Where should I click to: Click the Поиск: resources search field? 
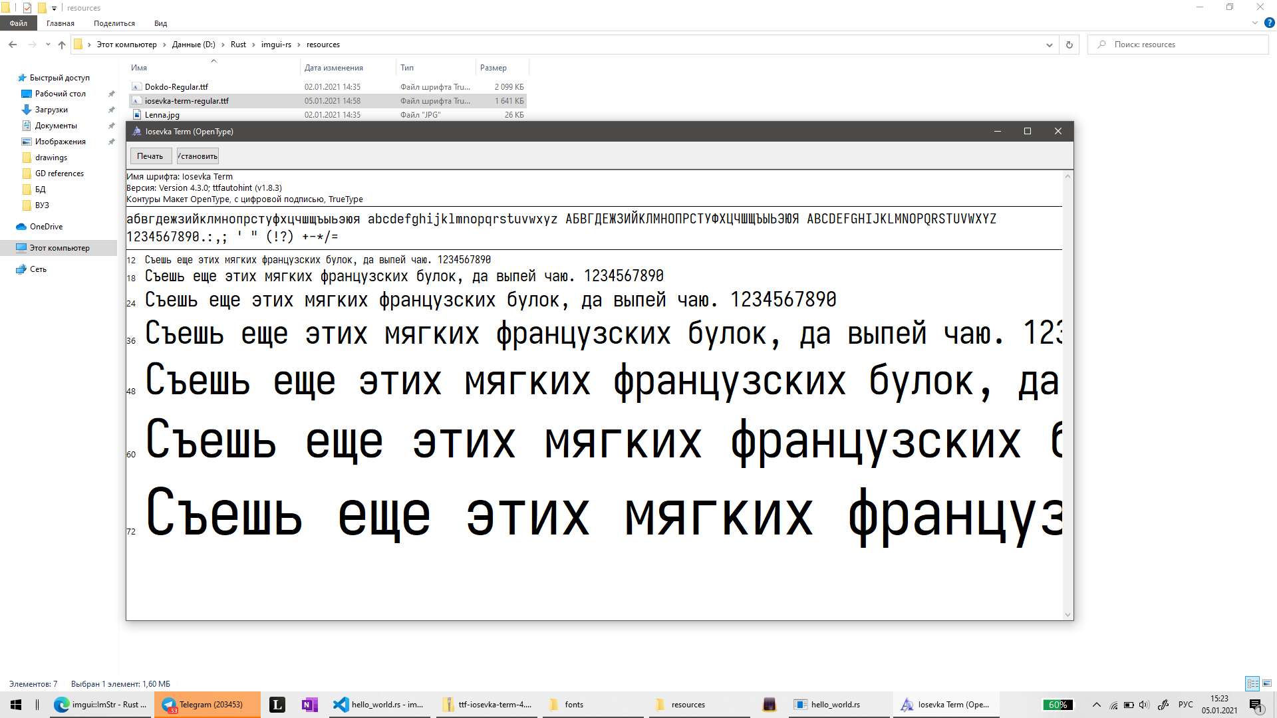point(1179,45)
